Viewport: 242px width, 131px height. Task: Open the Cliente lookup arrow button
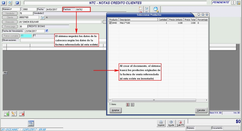[x=42, y=17]
